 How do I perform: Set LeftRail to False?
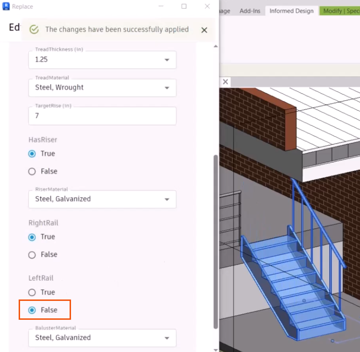click(x=32, y=310)
